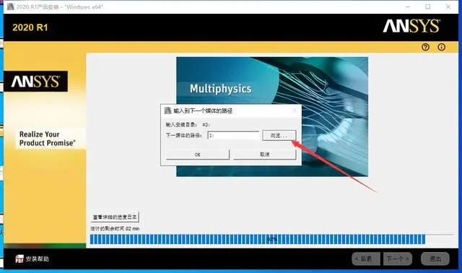Click the 输入安装目录 #3 label
Image resolution: width=462 pixels, height=273 pixels.
(188, 125)
